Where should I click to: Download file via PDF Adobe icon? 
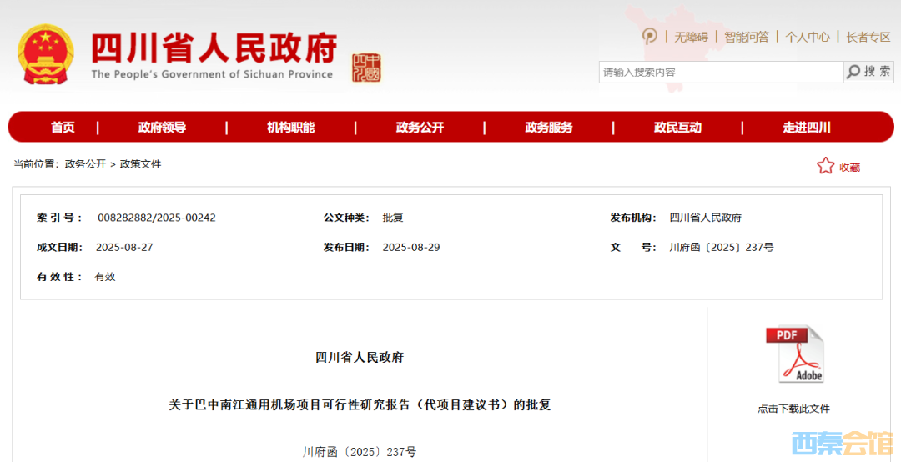[795, 354]
